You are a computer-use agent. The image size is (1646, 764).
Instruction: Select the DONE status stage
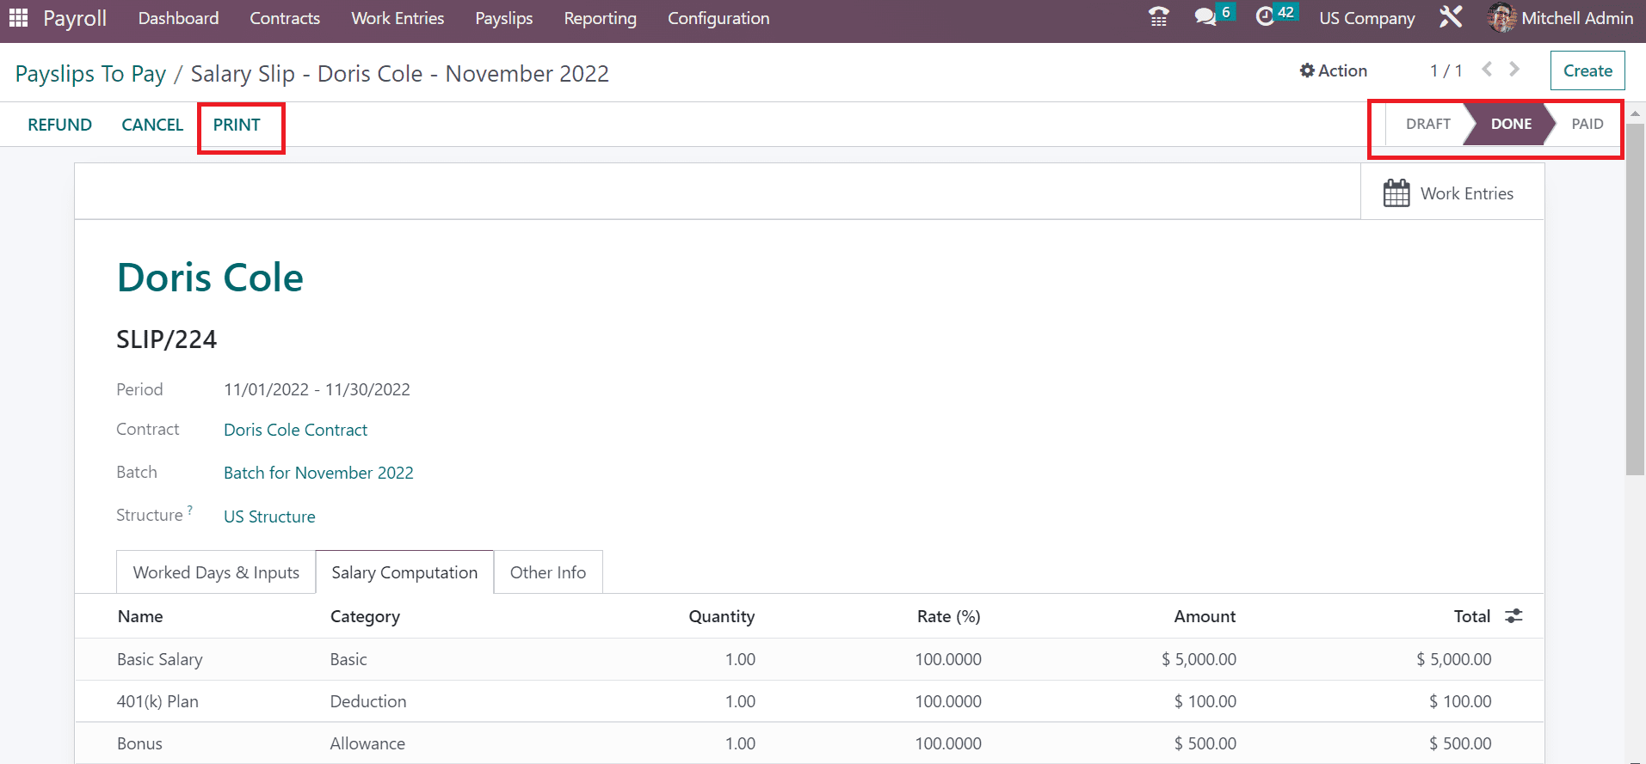pos(1511,124)
